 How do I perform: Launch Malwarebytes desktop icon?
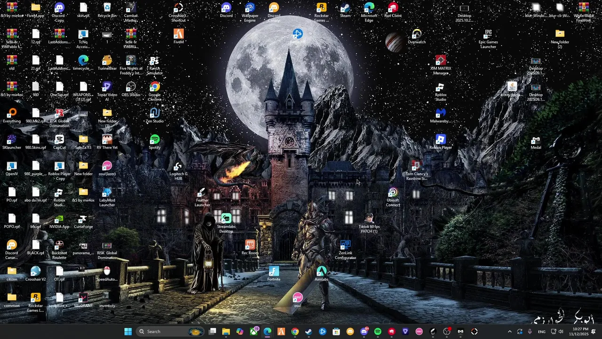[x=441, y=116]
